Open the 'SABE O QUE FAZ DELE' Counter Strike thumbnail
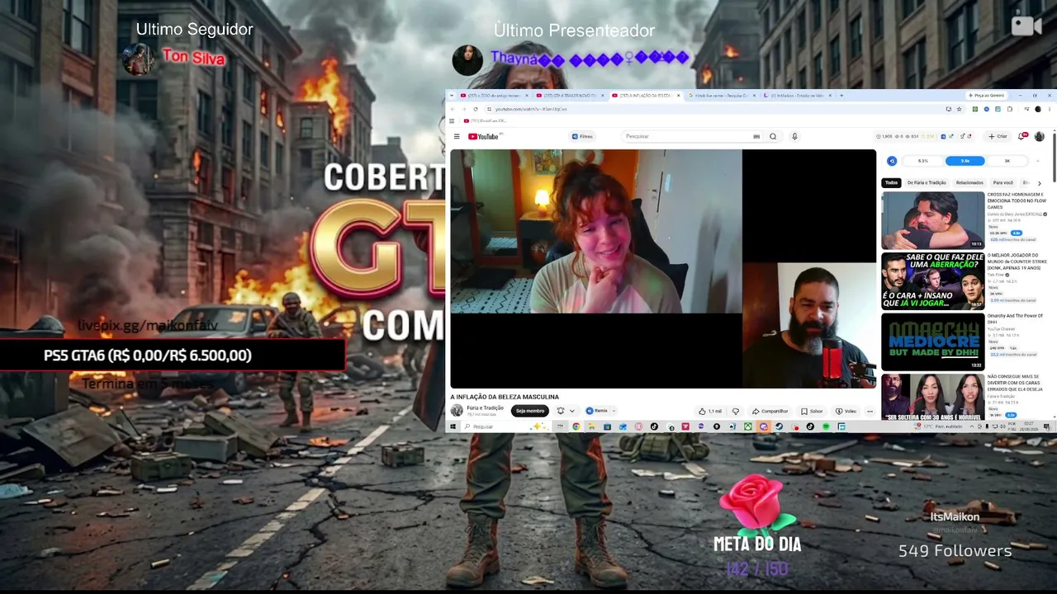This screenshot has height=594, width=1057. click(932, 280)
